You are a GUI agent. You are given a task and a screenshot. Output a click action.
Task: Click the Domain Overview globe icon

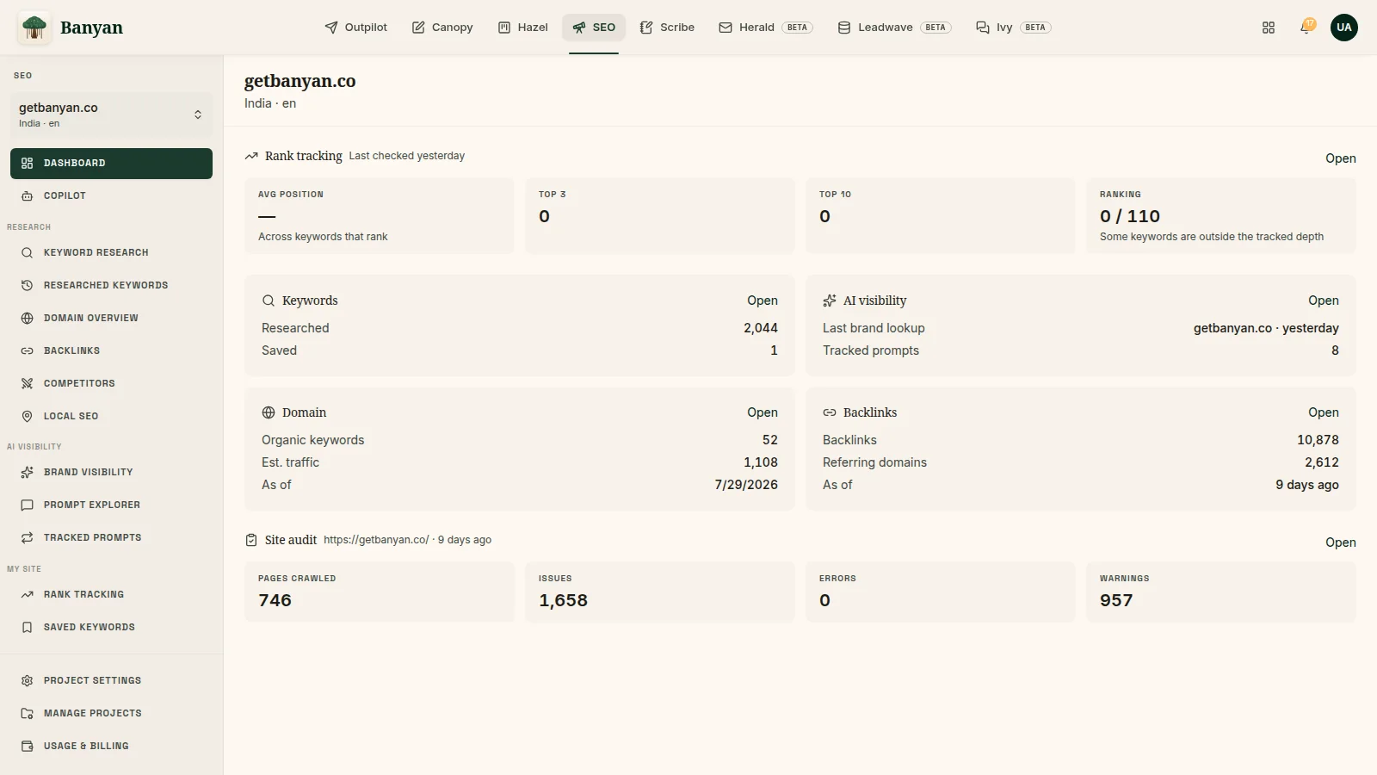click(x=27, y=318)
